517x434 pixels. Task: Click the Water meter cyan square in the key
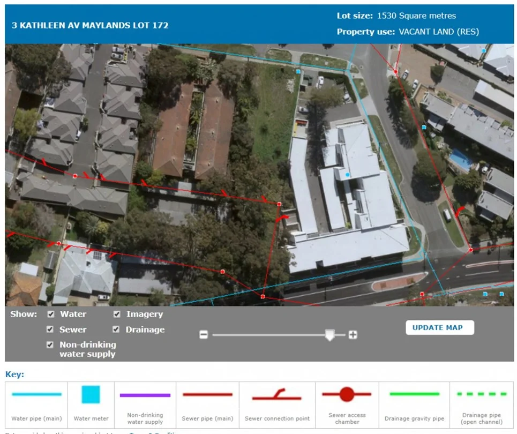(91, 395)
